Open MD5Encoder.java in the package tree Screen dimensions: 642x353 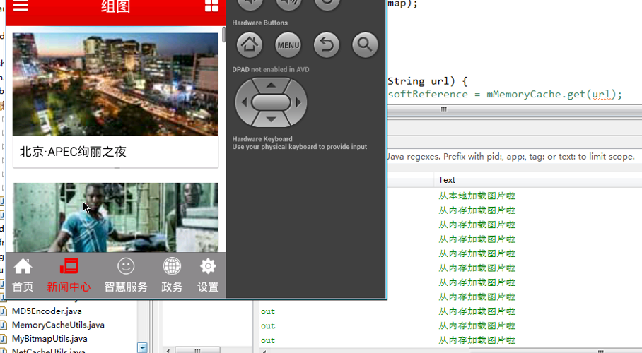(47, 311)
